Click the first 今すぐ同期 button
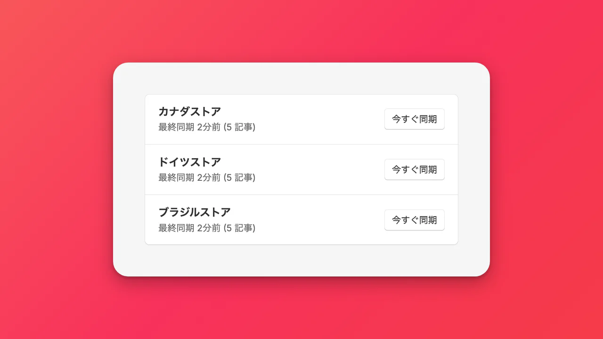Image resolution: width=603 pixels, height=339 pixels. [x=415, y=119]
